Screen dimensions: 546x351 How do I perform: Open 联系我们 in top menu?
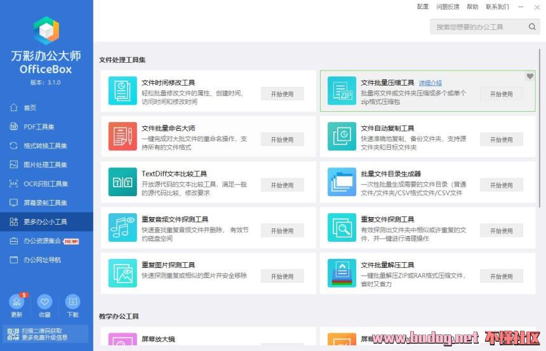(497, 6)
